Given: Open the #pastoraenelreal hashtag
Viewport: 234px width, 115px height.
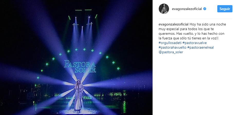Looking at the screenshot, I should pyautogui.click(x=201, y=48).
